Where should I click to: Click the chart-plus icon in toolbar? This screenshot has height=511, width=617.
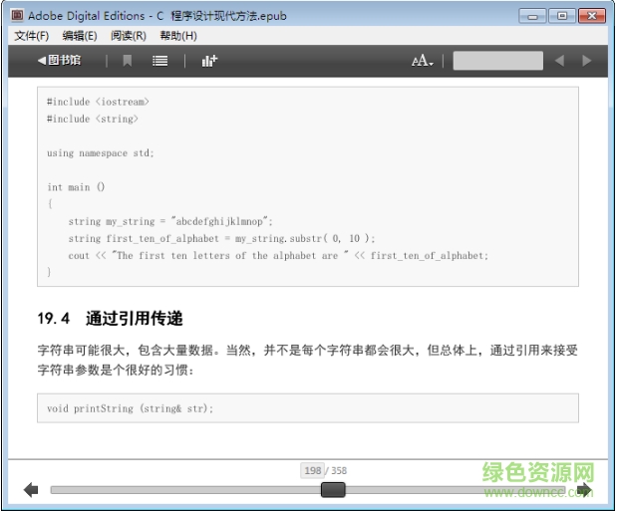coord(209,61)
